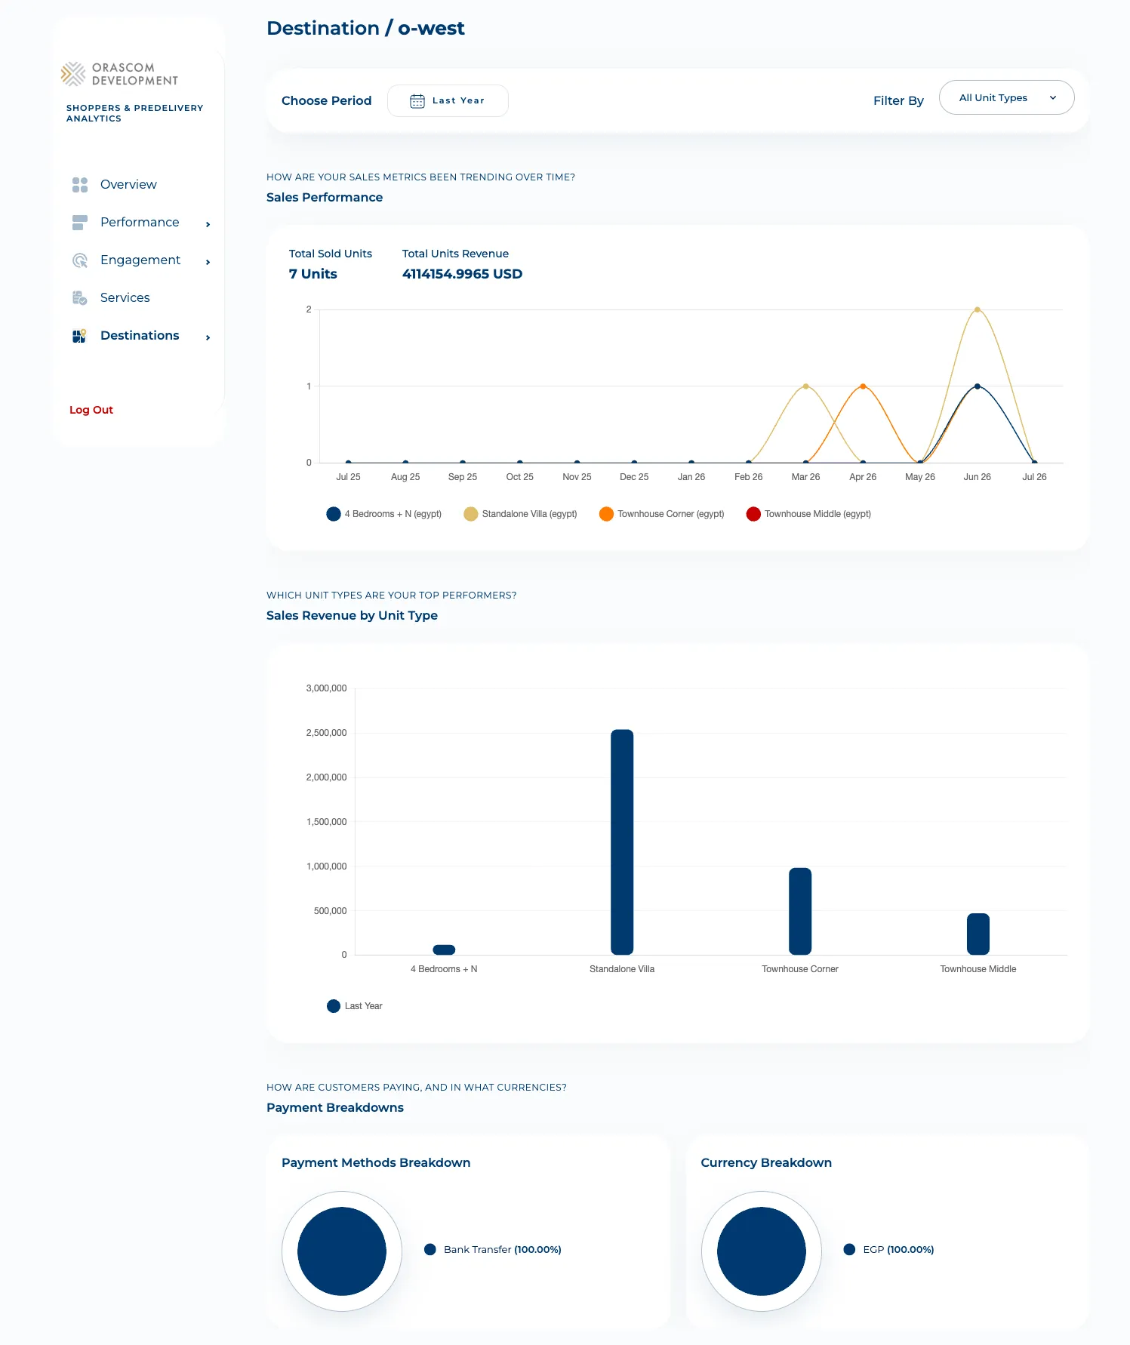Screen dimensions: 1130x1345
Task: Click the 'Payment Breakdowns' heading
Action: coord(335,1107)
